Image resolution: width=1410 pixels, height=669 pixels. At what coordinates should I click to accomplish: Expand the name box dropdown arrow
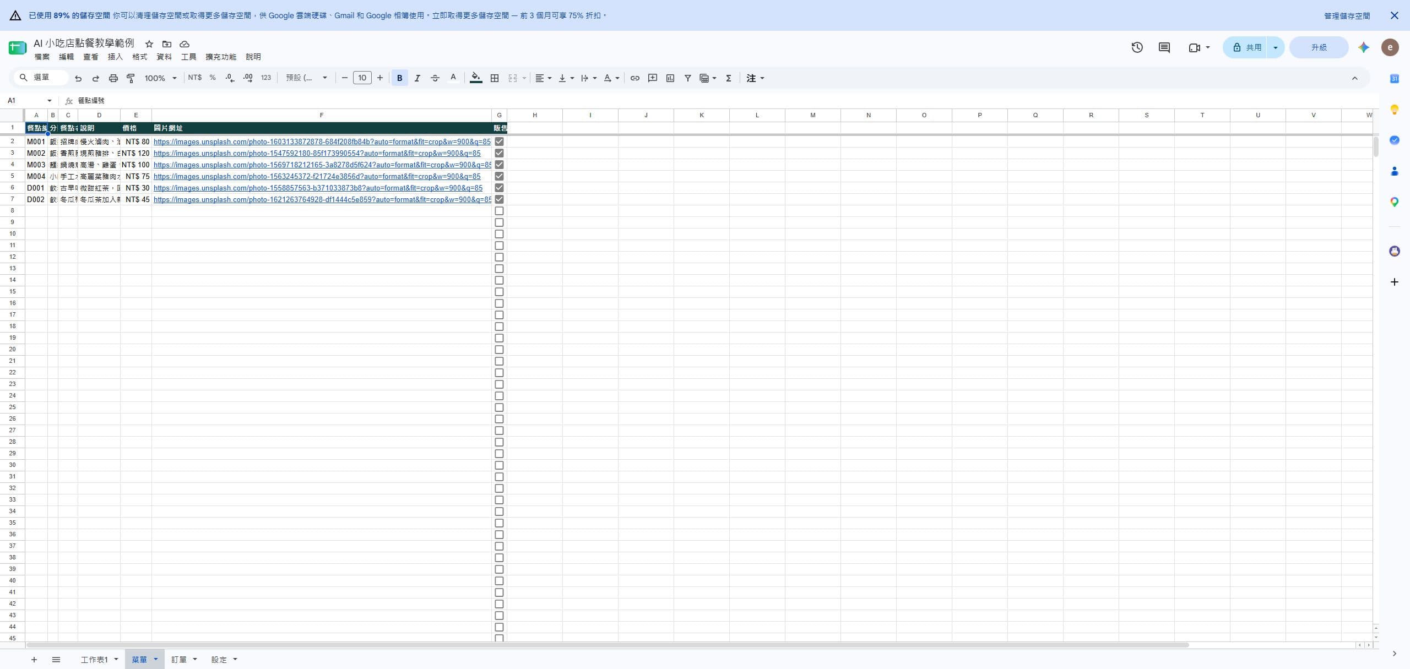click(50, 101)
